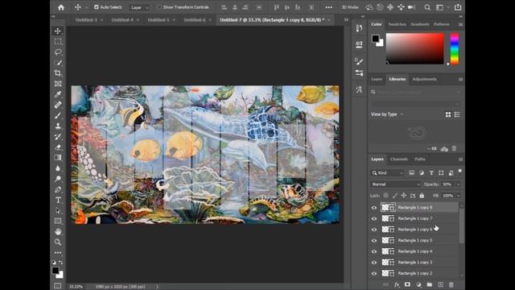Select the Eyedropper tool
Image resolution: width=515 pixels, height=290 pixels.
pyautogui.click(x=58, y=94)
